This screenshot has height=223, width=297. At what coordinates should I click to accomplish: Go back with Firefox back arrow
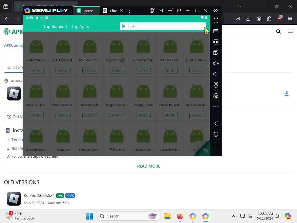point(7,19)
